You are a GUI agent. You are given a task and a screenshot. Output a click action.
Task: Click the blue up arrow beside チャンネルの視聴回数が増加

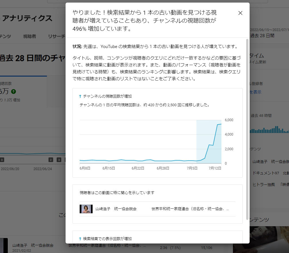(80, 96)
